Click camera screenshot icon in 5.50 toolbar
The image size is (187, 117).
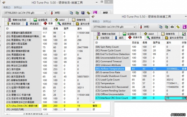coord(172,27)
